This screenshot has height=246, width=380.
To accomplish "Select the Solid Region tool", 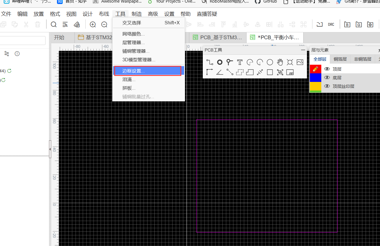I will pos(250,72).
